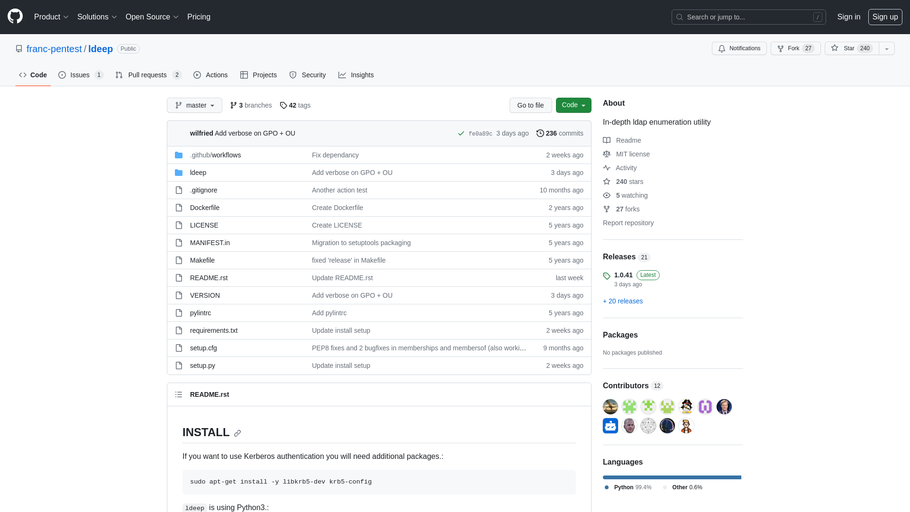Click the file icon next to pylintrc
Screen dimensions: 910x512
(179, 313)
